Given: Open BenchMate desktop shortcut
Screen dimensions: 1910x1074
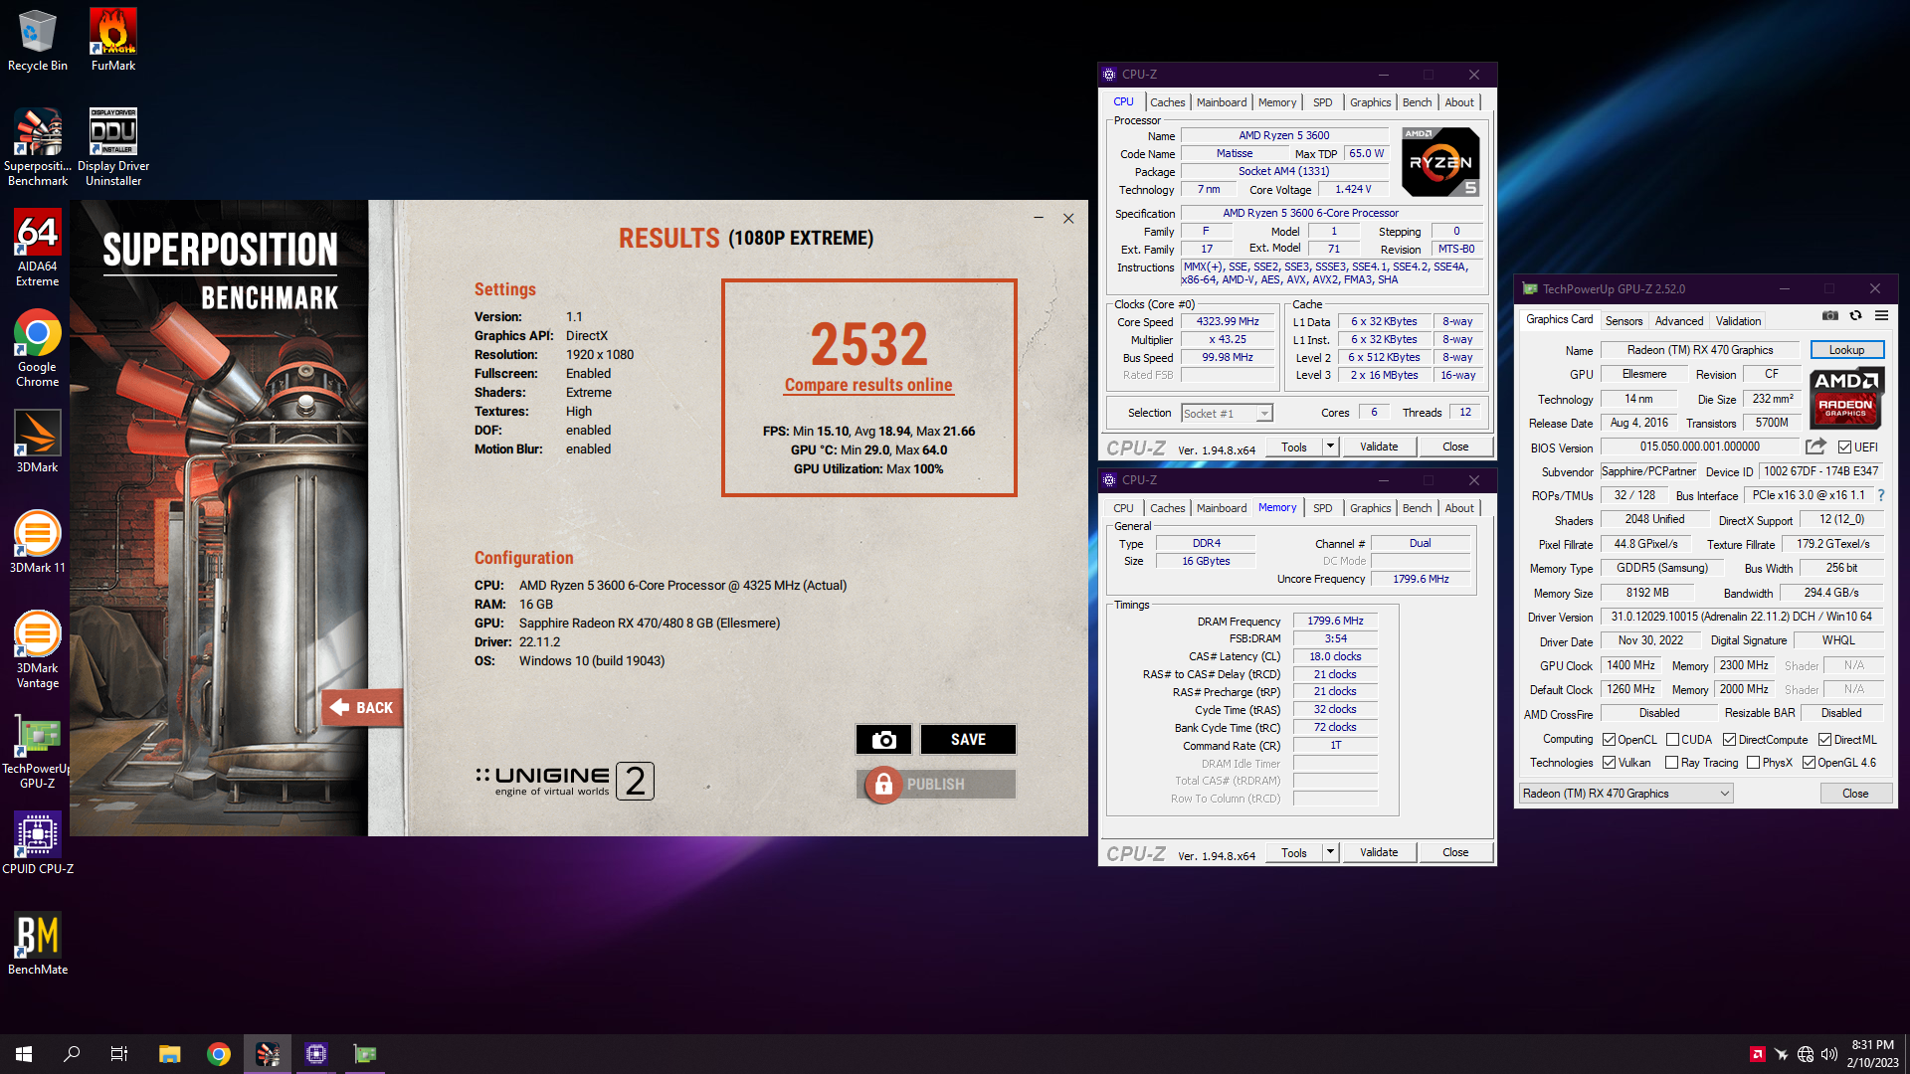Looking at the screenshot, I should (38, 943).
